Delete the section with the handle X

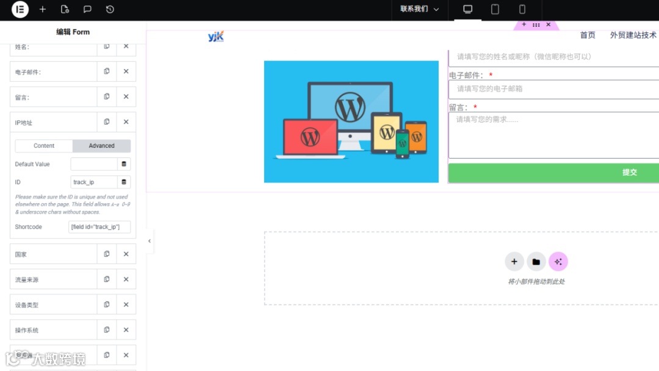click(549, 24)
